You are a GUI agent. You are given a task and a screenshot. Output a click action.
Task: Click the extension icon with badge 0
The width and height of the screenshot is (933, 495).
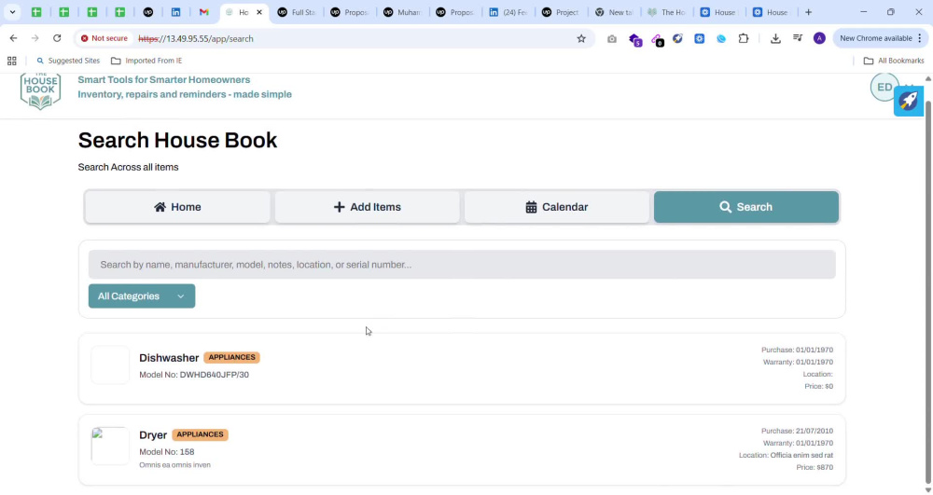[x=657, y=39]
